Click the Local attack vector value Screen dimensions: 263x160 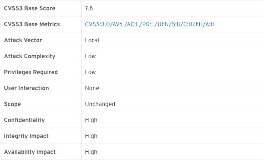coord(92,40)
